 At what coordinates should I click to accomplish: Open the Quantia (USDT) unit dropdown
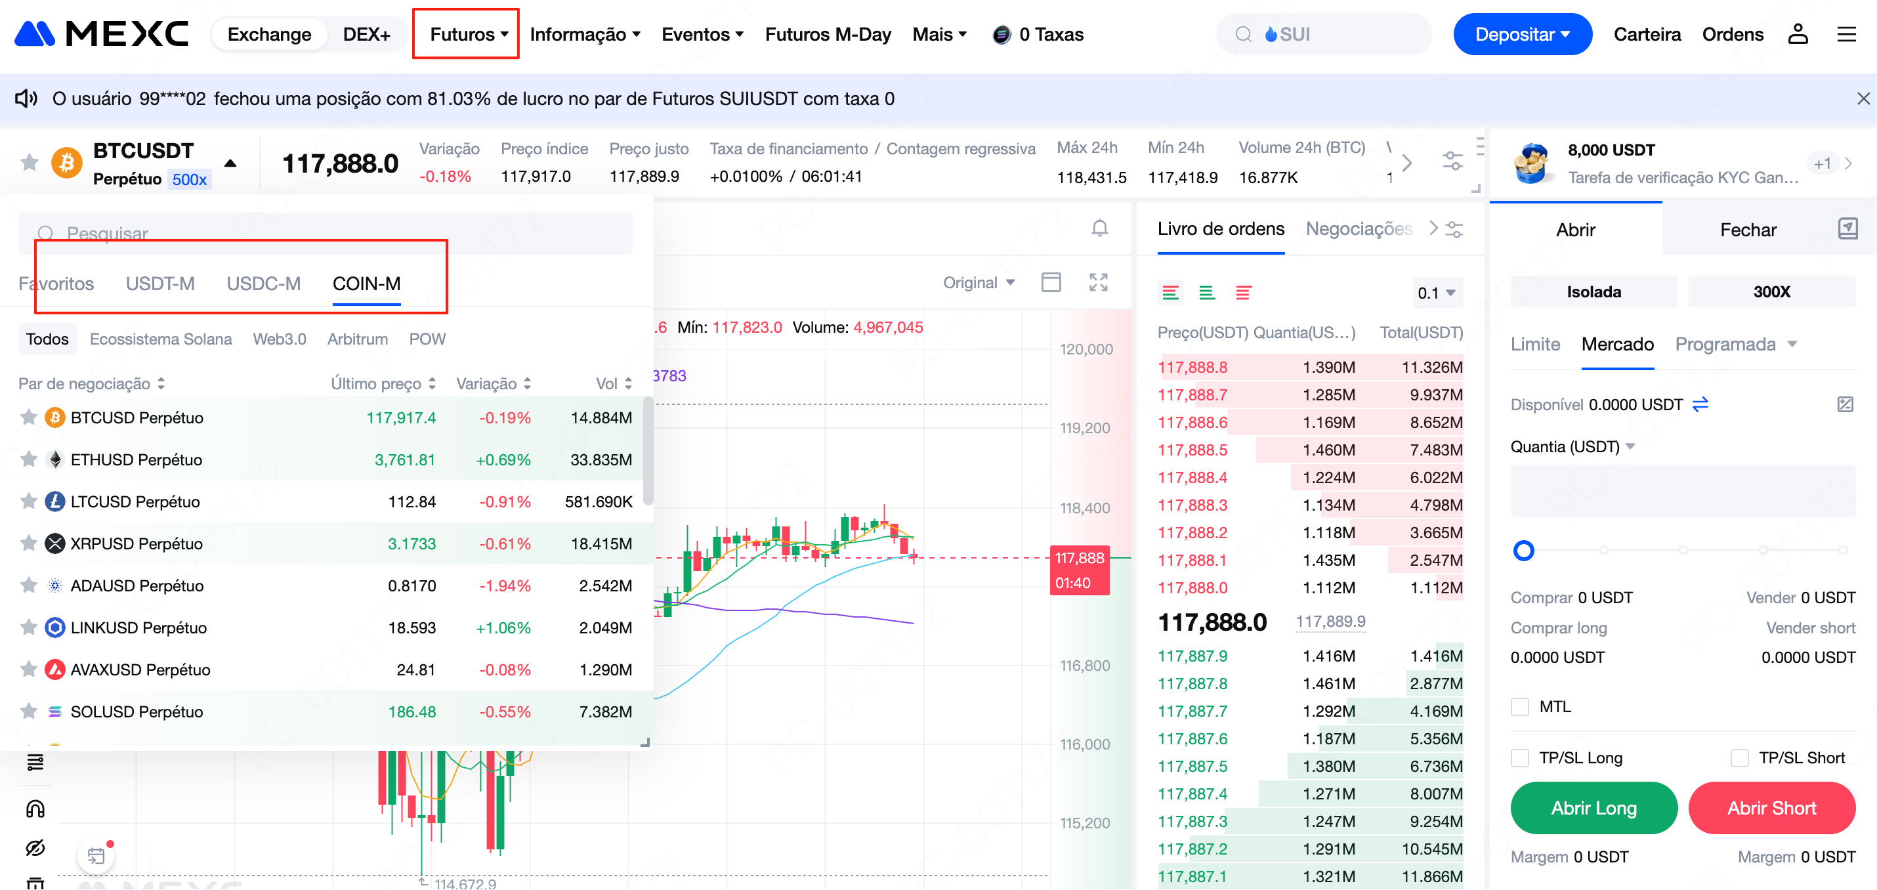tap(1572, 447)
